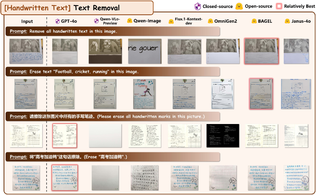This screenshot has height=195, width=316.
Task: Open the Janus-4o bulldog result thumbnail
Action: tap(296, 51)
